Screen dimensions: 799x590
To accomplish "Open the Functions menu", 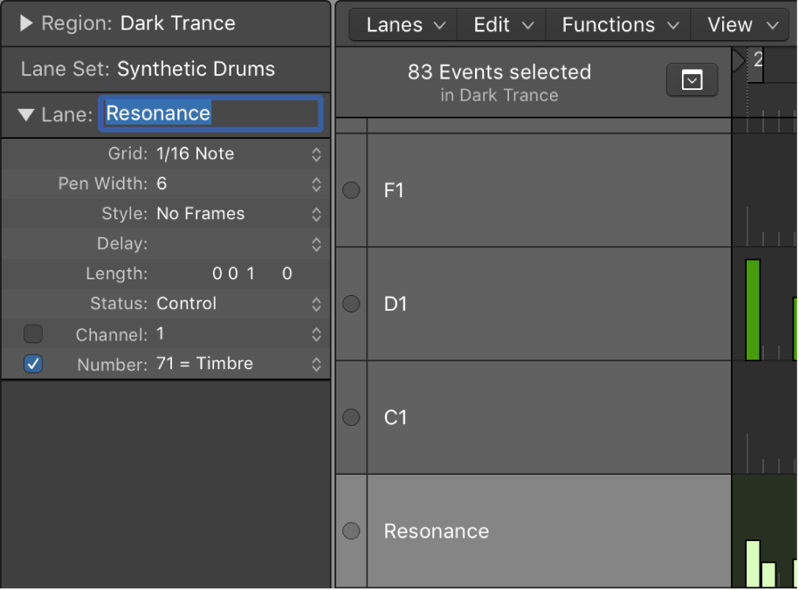I will (x=619, y=24).
